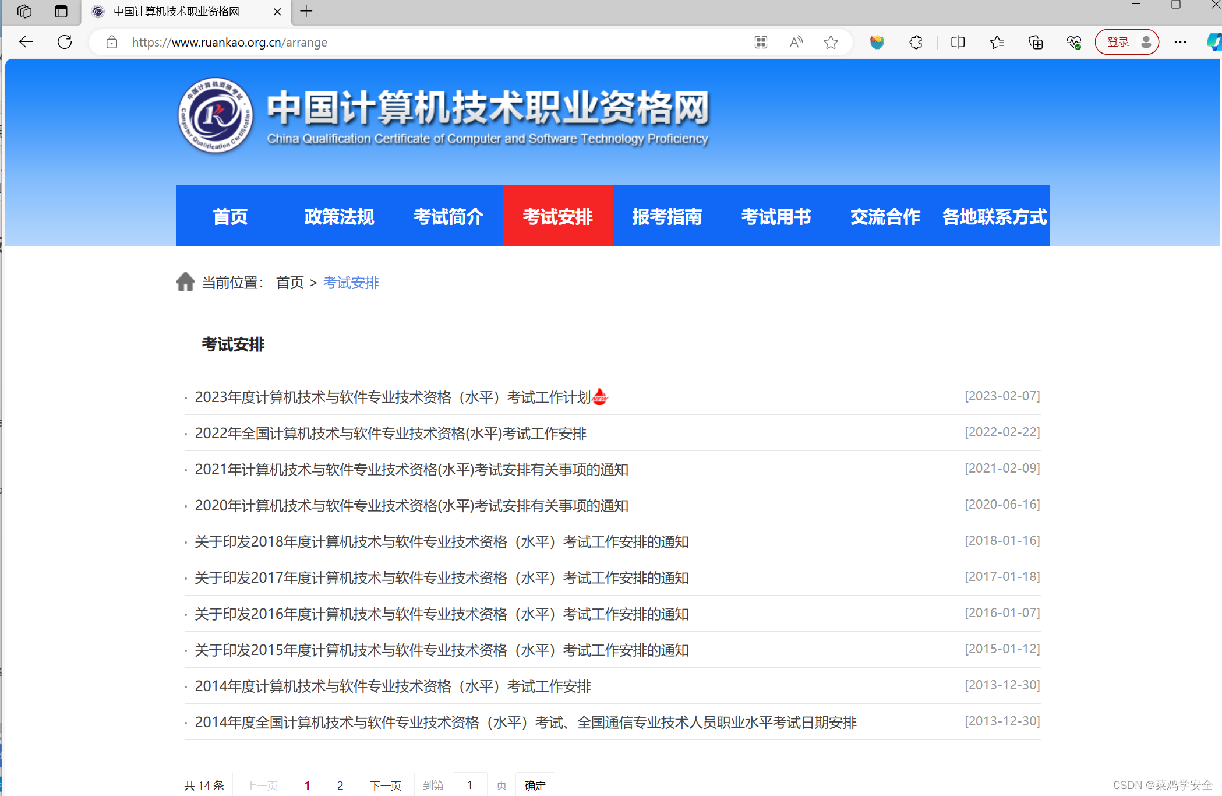This screenshot has width=1222, height=796.
Task: Open browser essentials heart icon
Action: 1074,42
